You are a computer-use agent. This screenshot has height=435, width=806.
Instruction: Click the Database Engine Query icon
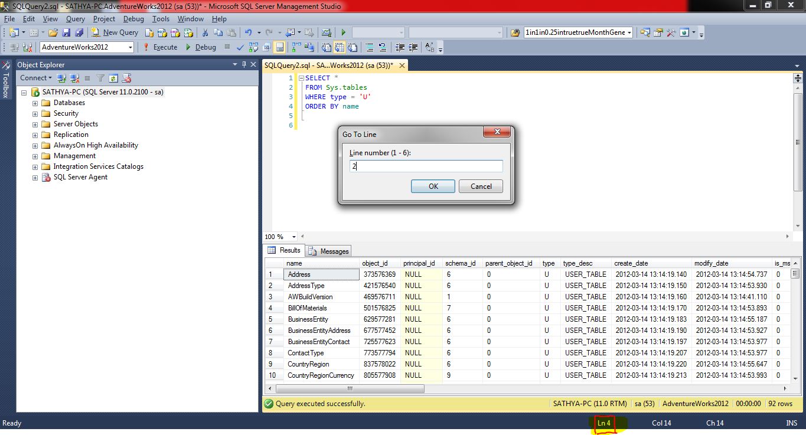click(149, 32)
